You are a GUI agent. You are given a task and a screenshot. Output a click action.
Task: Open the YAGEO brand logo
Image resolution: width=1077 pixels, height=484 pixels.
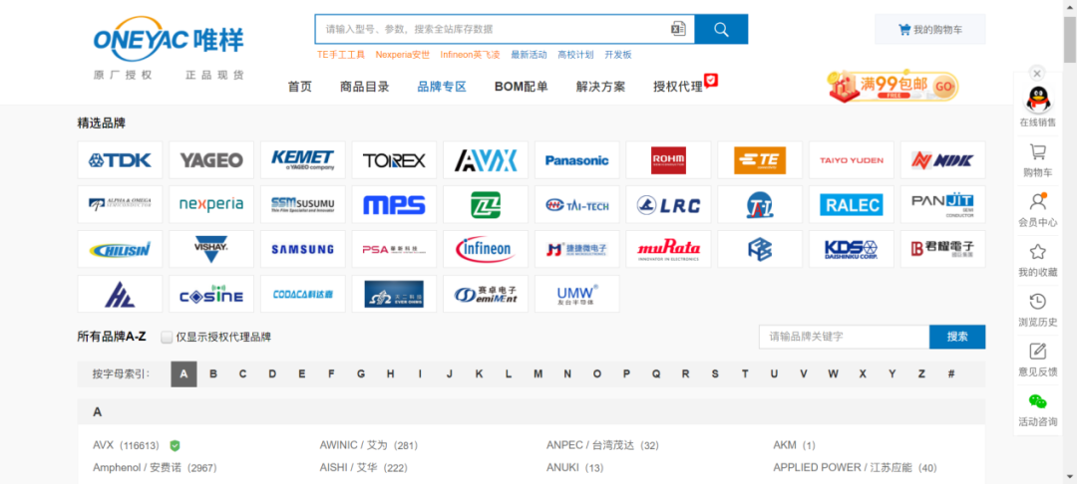click(x=211, y=160)
